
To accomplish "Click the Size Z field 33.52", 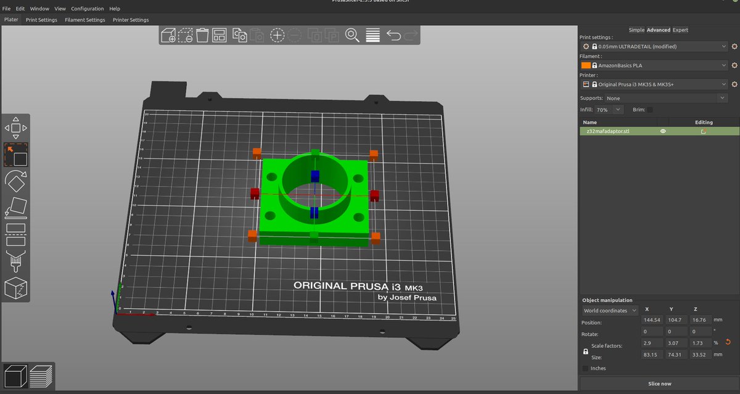I will (700, 355).
